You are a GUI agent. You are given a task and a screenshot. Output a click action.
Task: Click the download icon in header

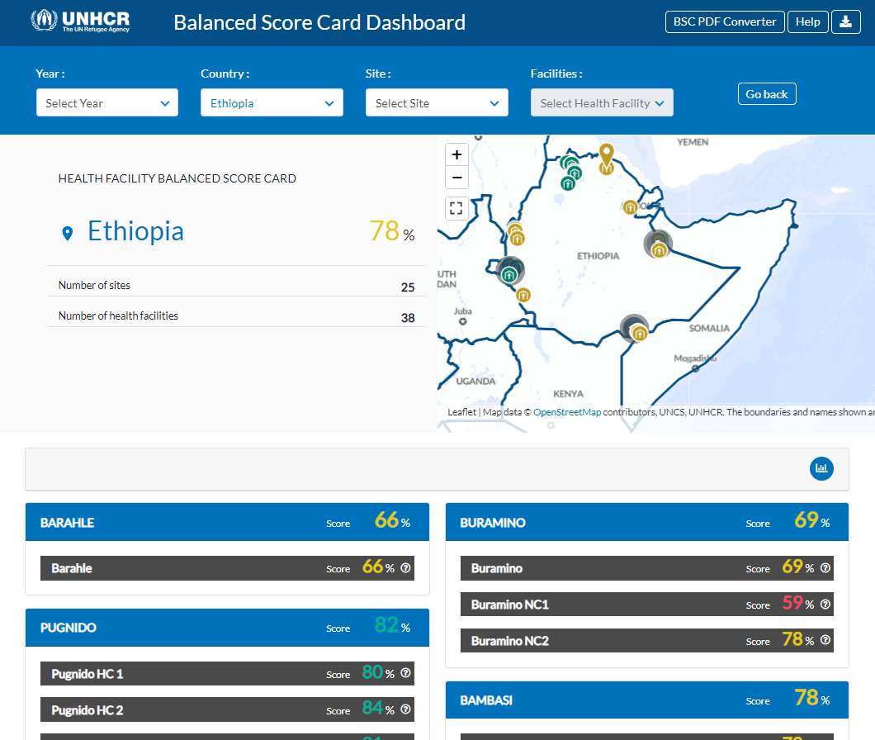845,22
